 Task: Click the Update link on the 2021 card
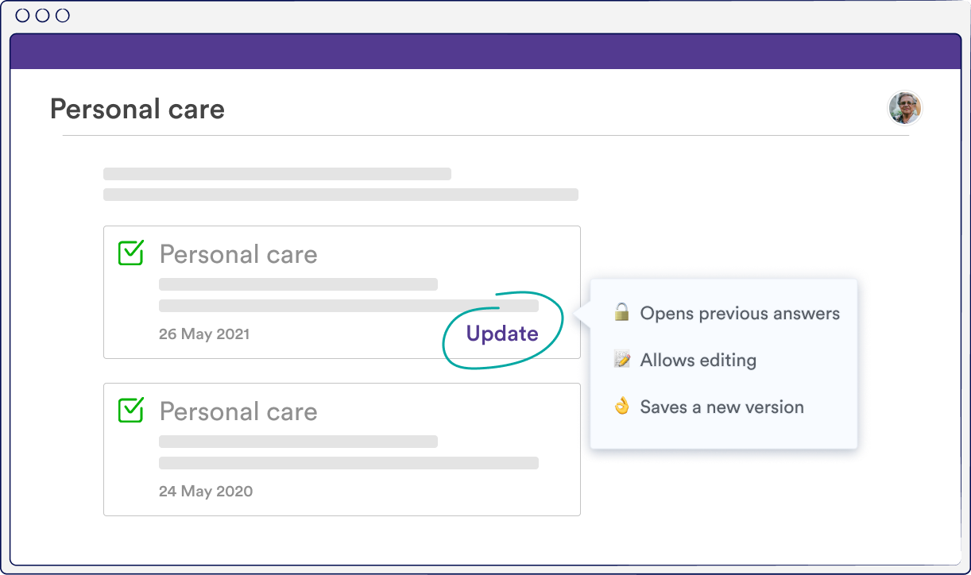[x=502, y=334]
